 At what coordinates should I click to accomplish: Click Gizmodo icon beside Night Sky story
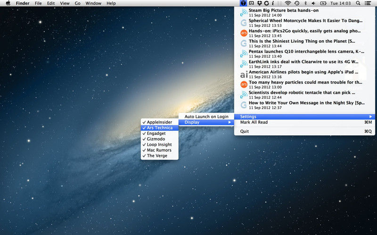coord(244,105)
